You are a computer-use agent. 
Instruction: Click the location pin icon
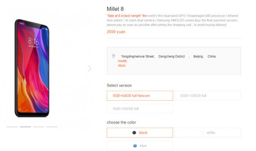(114, 56)
